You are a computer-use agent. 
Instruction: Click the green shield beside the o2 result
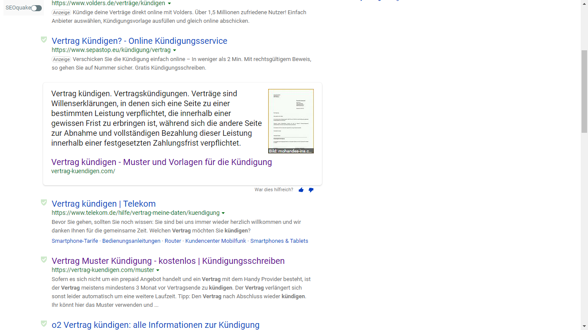[44, 324]
